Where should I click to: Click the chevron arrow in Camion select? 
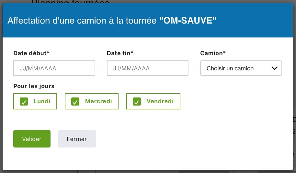click(274, 68)
